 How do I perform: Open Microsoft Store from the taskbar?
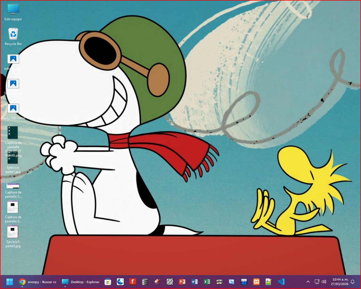click(x=108, y=282)
